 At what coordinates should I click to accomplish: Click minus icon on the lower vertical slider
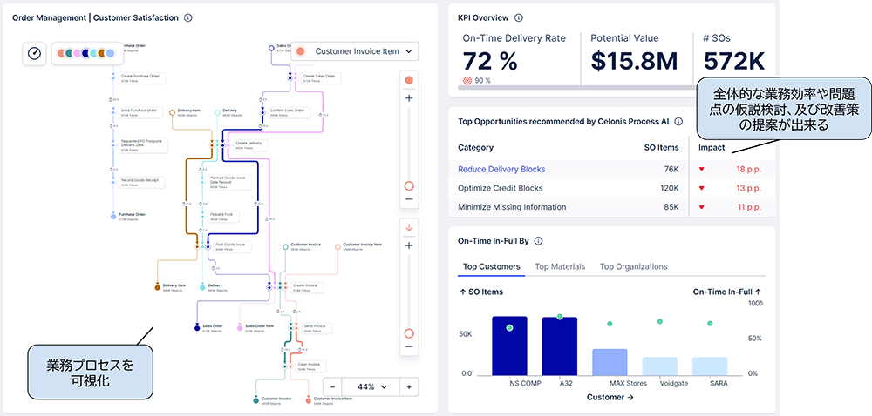[x=409, y=350]
